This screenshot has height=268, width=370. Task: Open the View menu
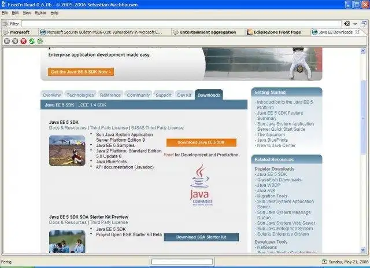pyautogui.click(x=27, y=13)
